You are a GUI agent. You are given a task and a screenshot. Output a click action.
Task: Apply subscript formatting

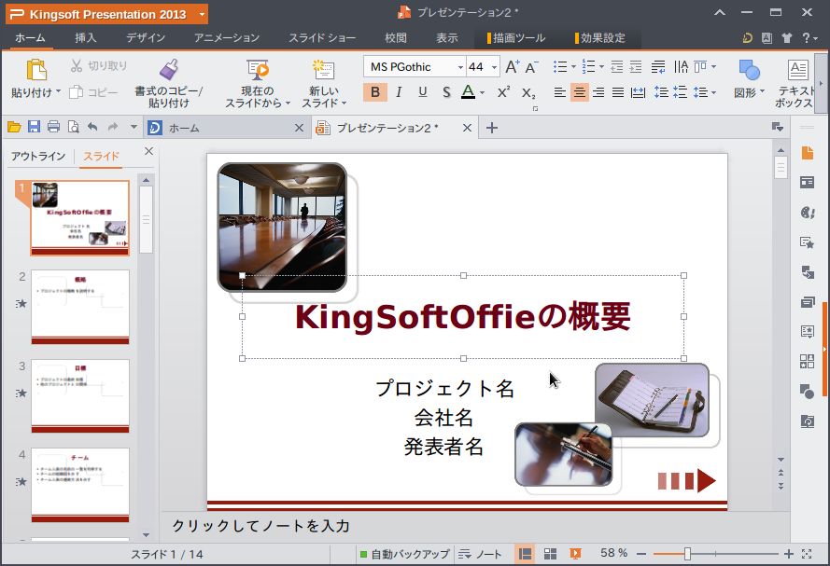click(528, 93)
